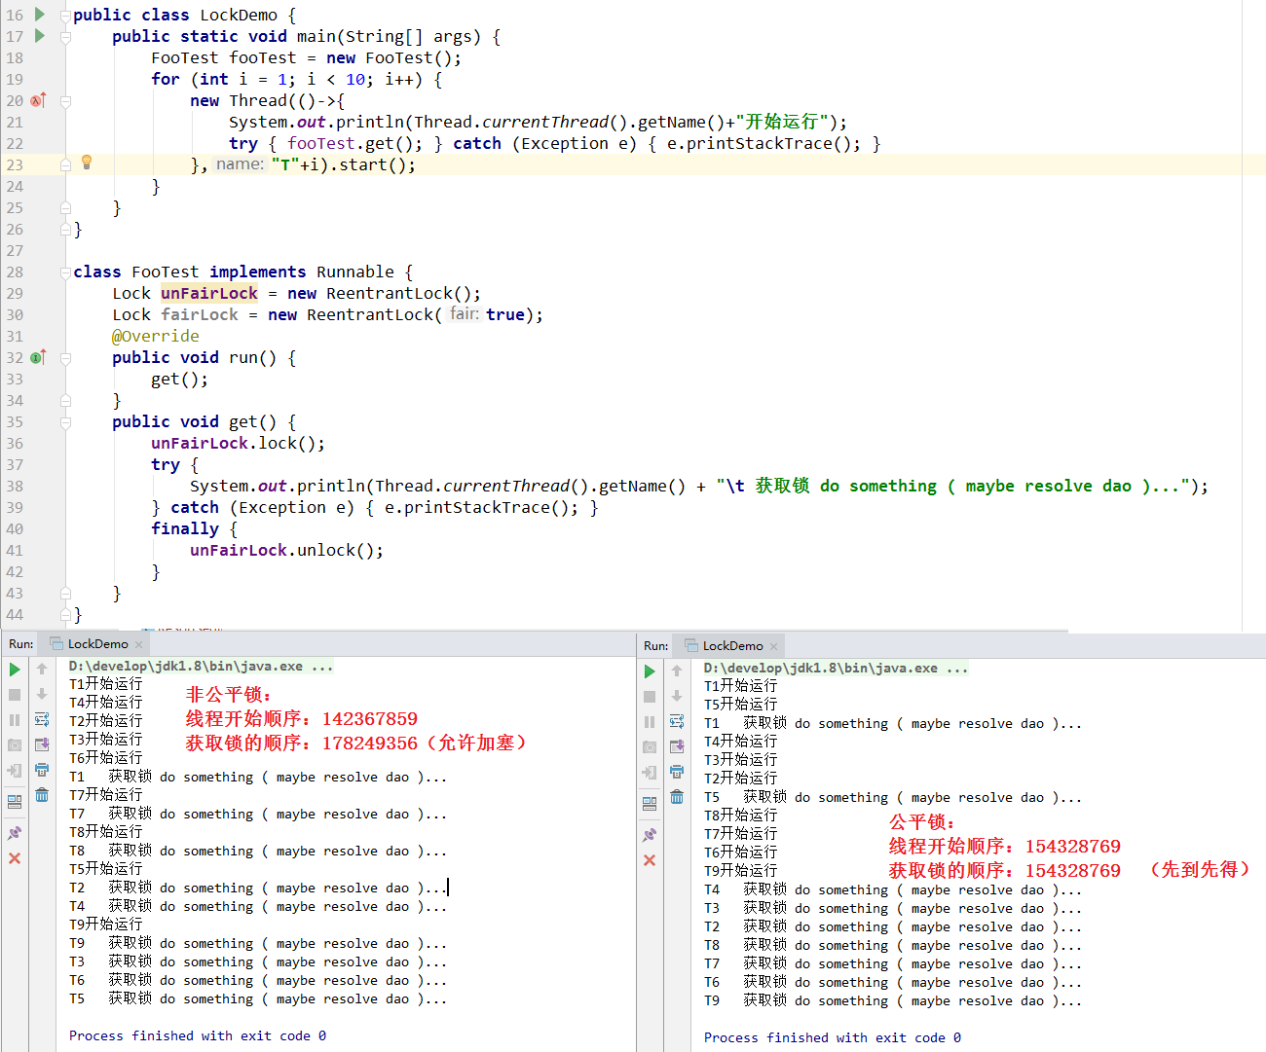Collapse FooTest class fold marker at line 28
Viewport: 1266px width, 1052px height.
coord(65,272)
